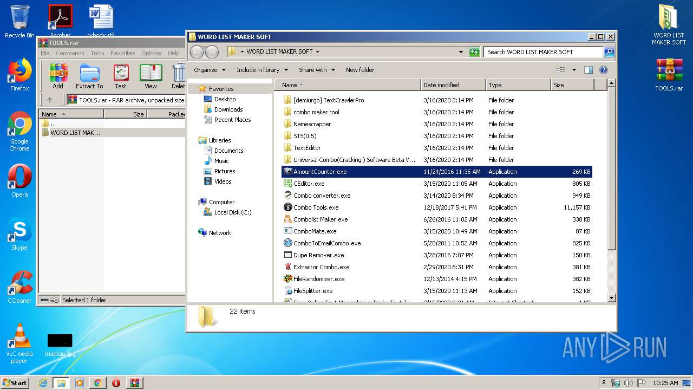693x390 pixels.
Task: Click Extract To icon in WinRAR
Action: 89,76
